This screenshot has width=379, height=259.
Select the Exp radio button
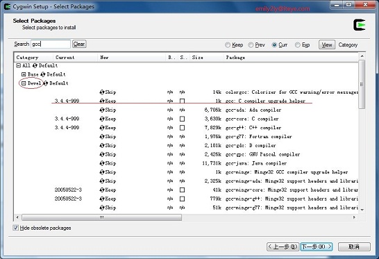[298, 45]
